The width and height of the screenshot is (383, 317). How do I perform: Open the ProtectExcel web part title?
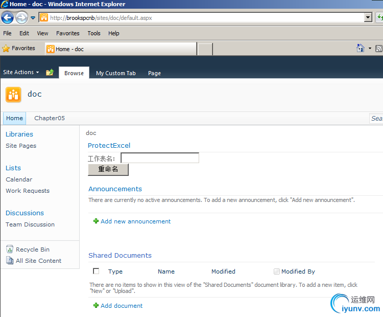[109, 146]
